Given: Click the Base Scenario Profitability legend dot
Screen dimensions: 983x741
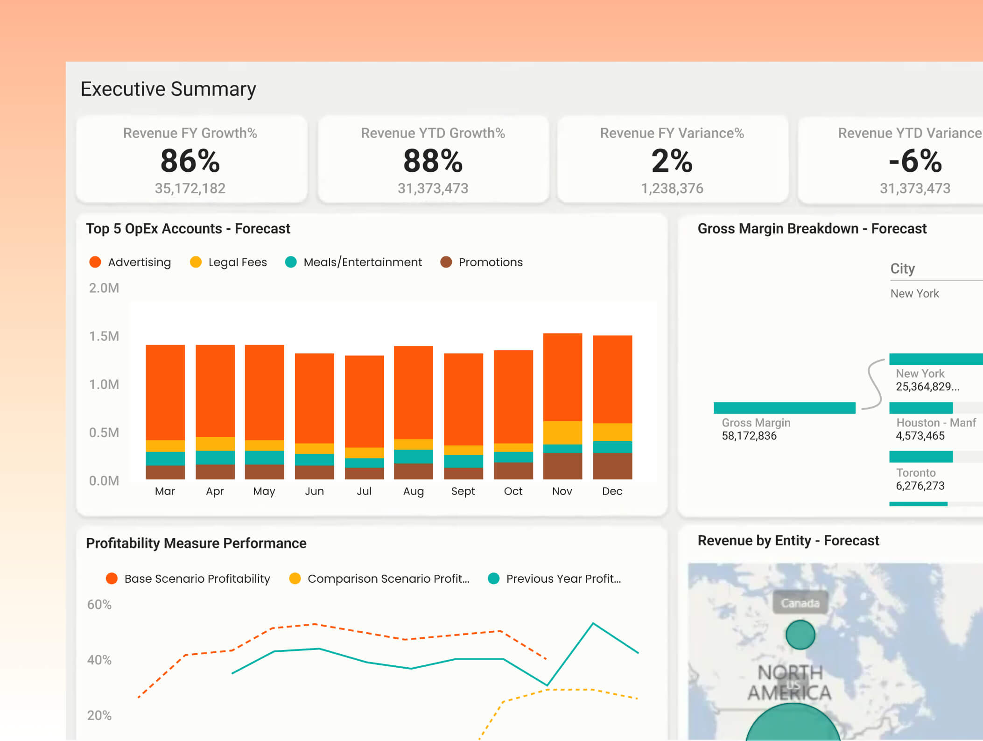Looking at the screenshot, I should tap(112, 579).
